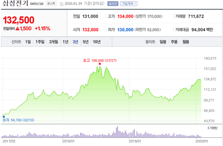Select the 3년 line chart tab

pos(75,42)
